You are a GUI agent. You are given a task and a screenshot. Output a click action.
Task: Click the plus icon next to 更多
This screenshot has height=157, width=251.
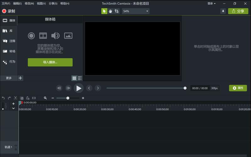coord(20,78)
